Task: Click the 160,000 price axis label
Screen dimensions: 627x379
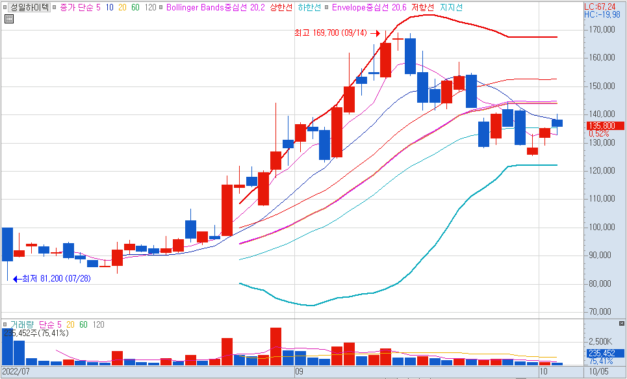Action: click(x=602, y=58)
